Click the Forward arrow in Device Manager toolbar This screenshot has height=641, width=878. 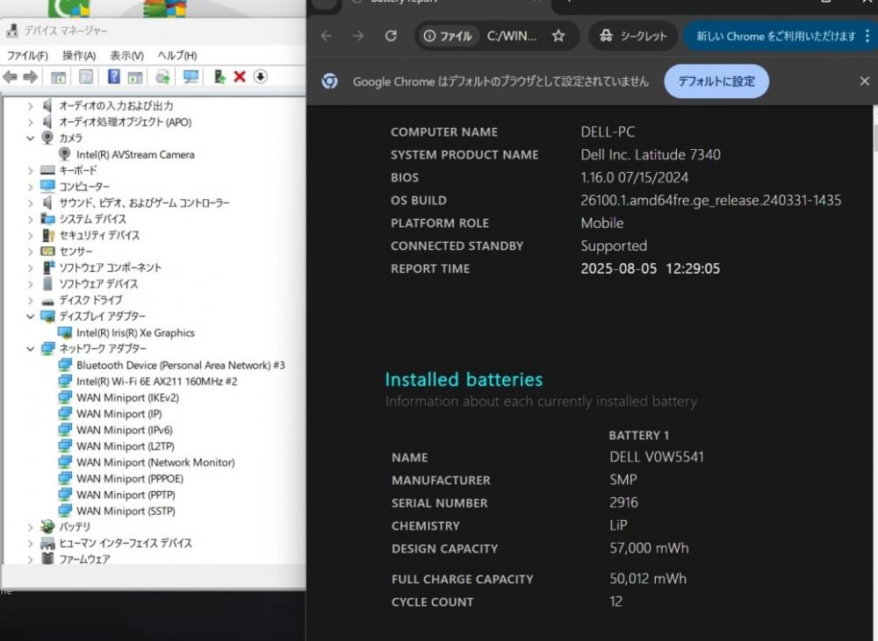[x=31, y=76]
